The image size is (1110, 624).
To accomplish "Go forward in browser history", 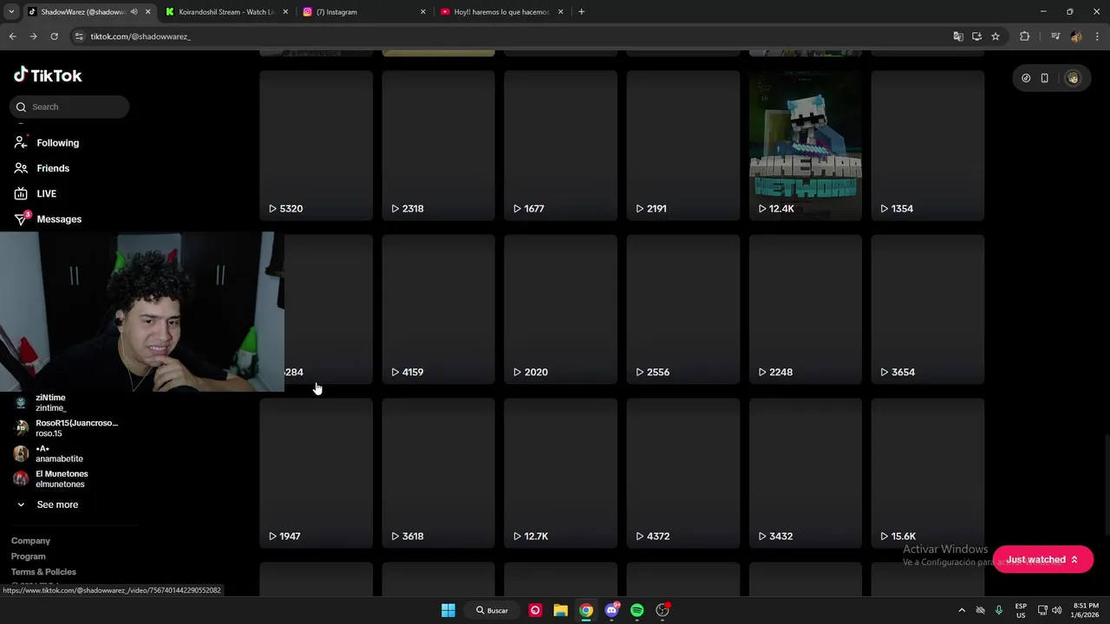I will pyautogui.click(x=33, y=36).
